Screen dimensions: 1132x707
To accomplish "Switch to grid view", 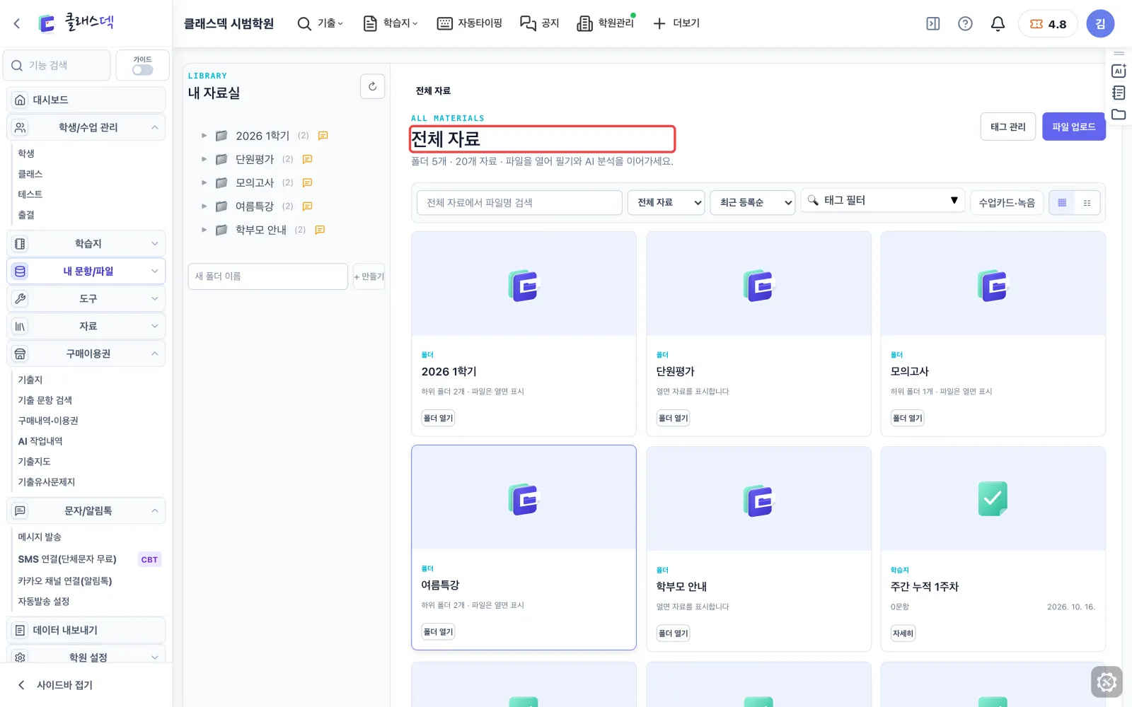I will pos(1062,203).
